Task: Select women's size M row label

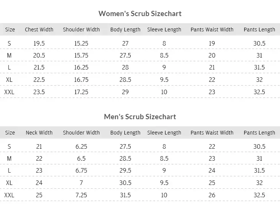Action: 9,55
